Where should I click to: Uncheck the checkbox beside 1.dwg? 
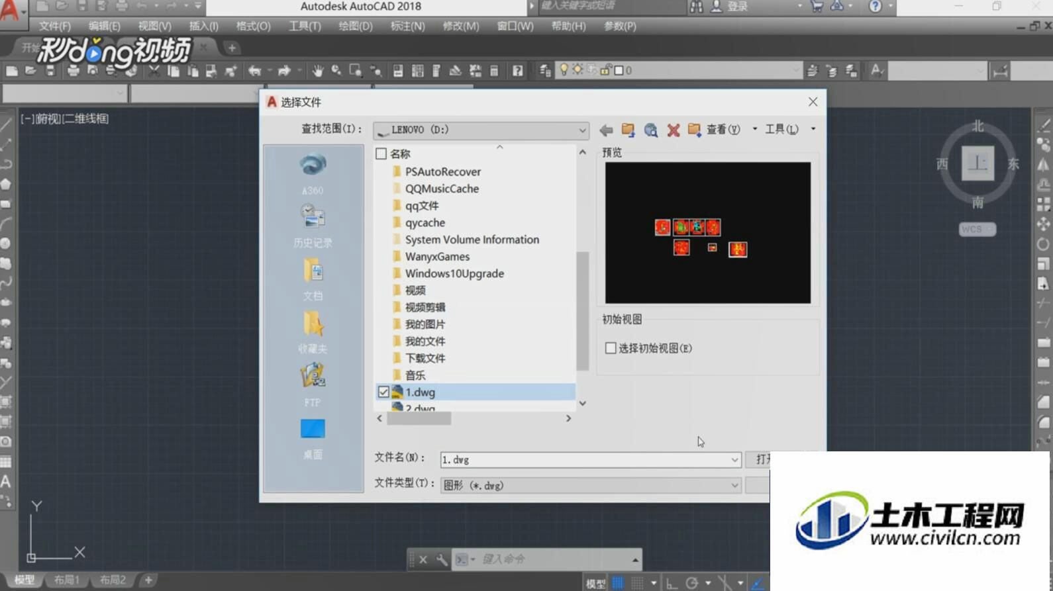click(x=383, y=392)
